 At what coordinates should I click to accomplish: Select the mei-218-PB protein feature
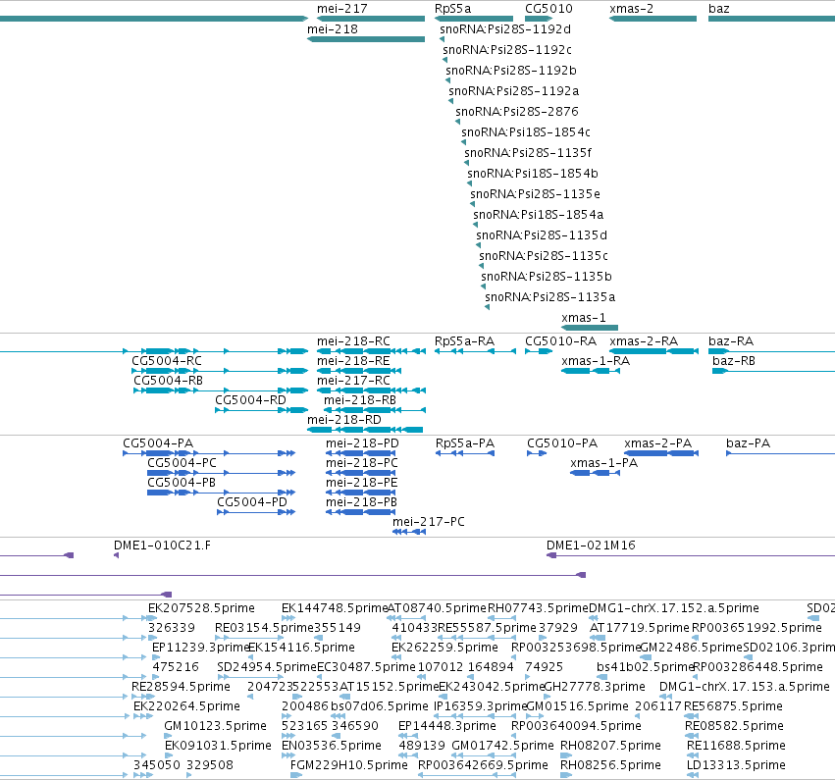(x=361, y=512)
